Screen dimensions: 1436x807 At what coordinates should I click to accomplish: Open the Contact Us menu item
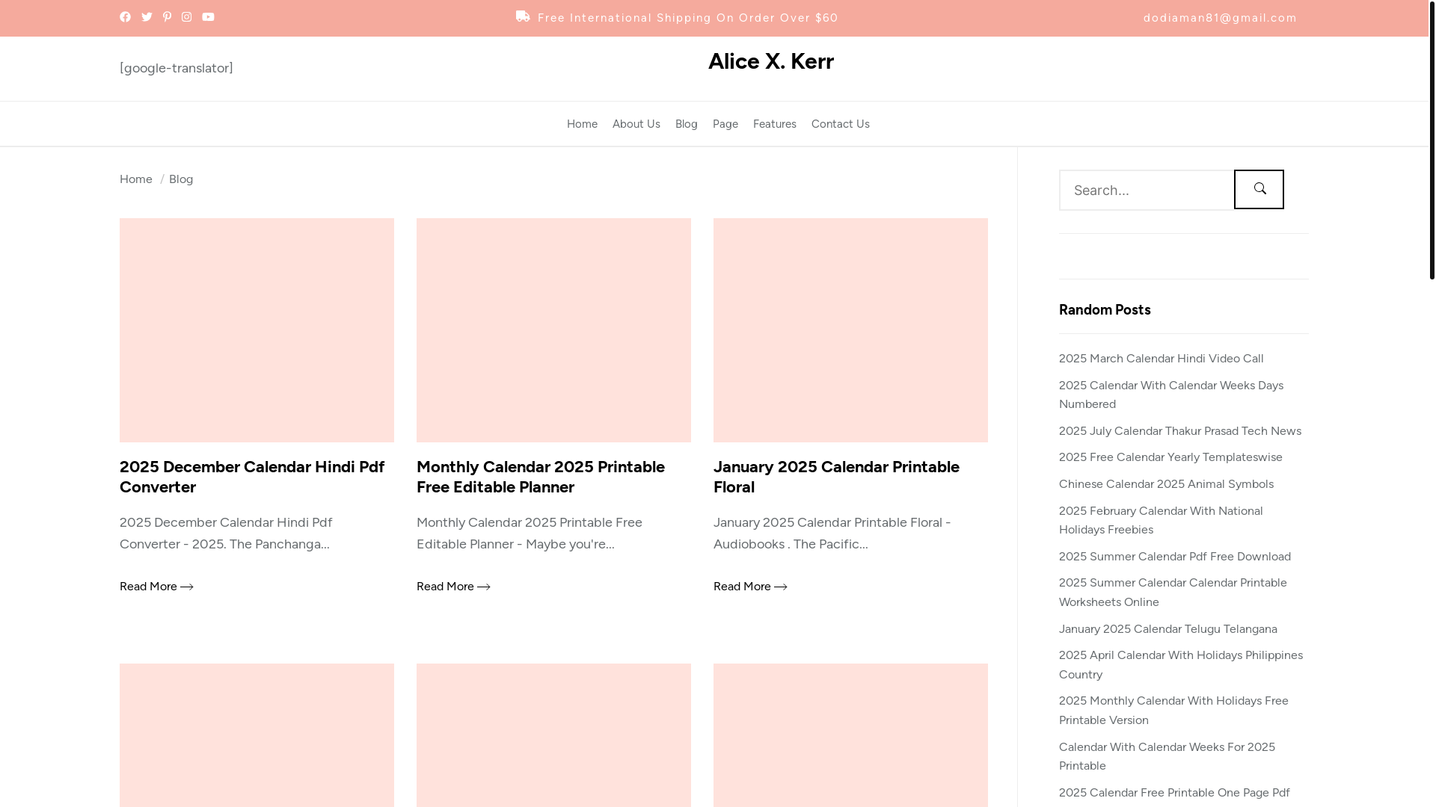click(841, 124)
